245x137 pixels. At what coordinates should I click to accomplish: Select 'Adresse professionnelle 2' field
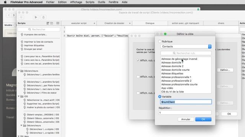(x=186, y=81)
